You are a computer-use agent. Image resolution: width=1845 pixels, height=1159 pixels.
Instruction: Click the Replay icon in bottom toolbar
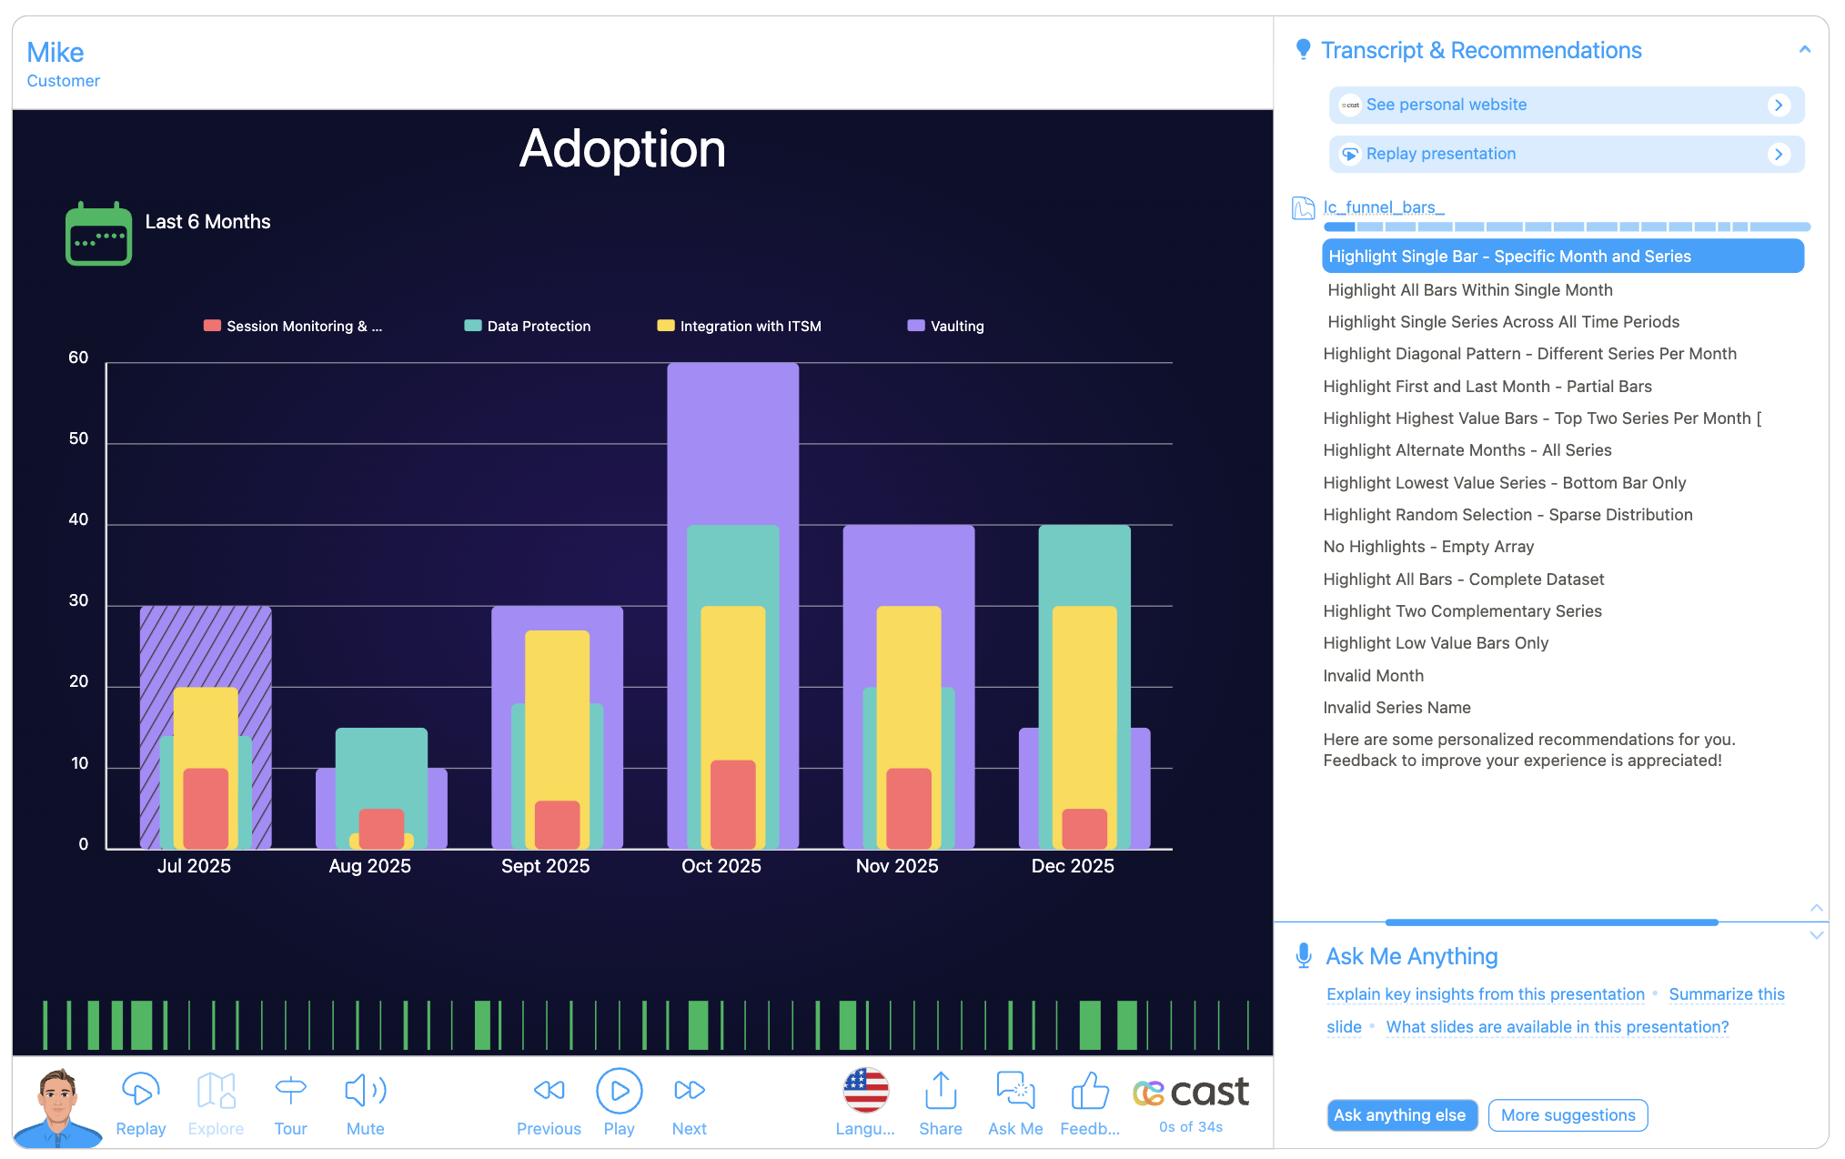[x=140, y=1091]
